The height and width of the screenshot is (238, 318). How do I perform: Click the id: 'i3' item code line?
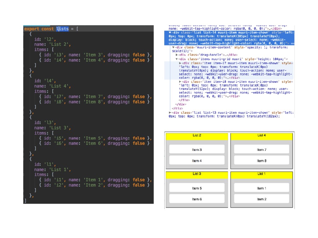pyautogui.click(x=95, y=55)
